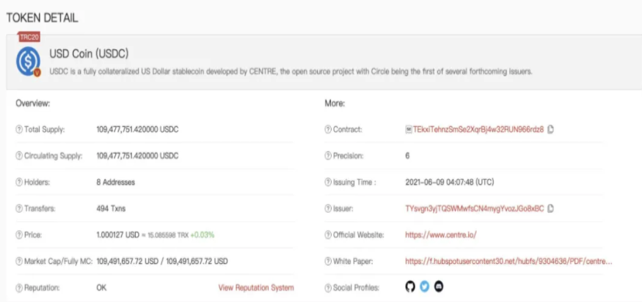Open contract address TEkxiTehnzSmSe2XqrBj4w32RUN966rdz8
Image resolution: width=642 pixels, height=302 pixels.
point(478,130)
